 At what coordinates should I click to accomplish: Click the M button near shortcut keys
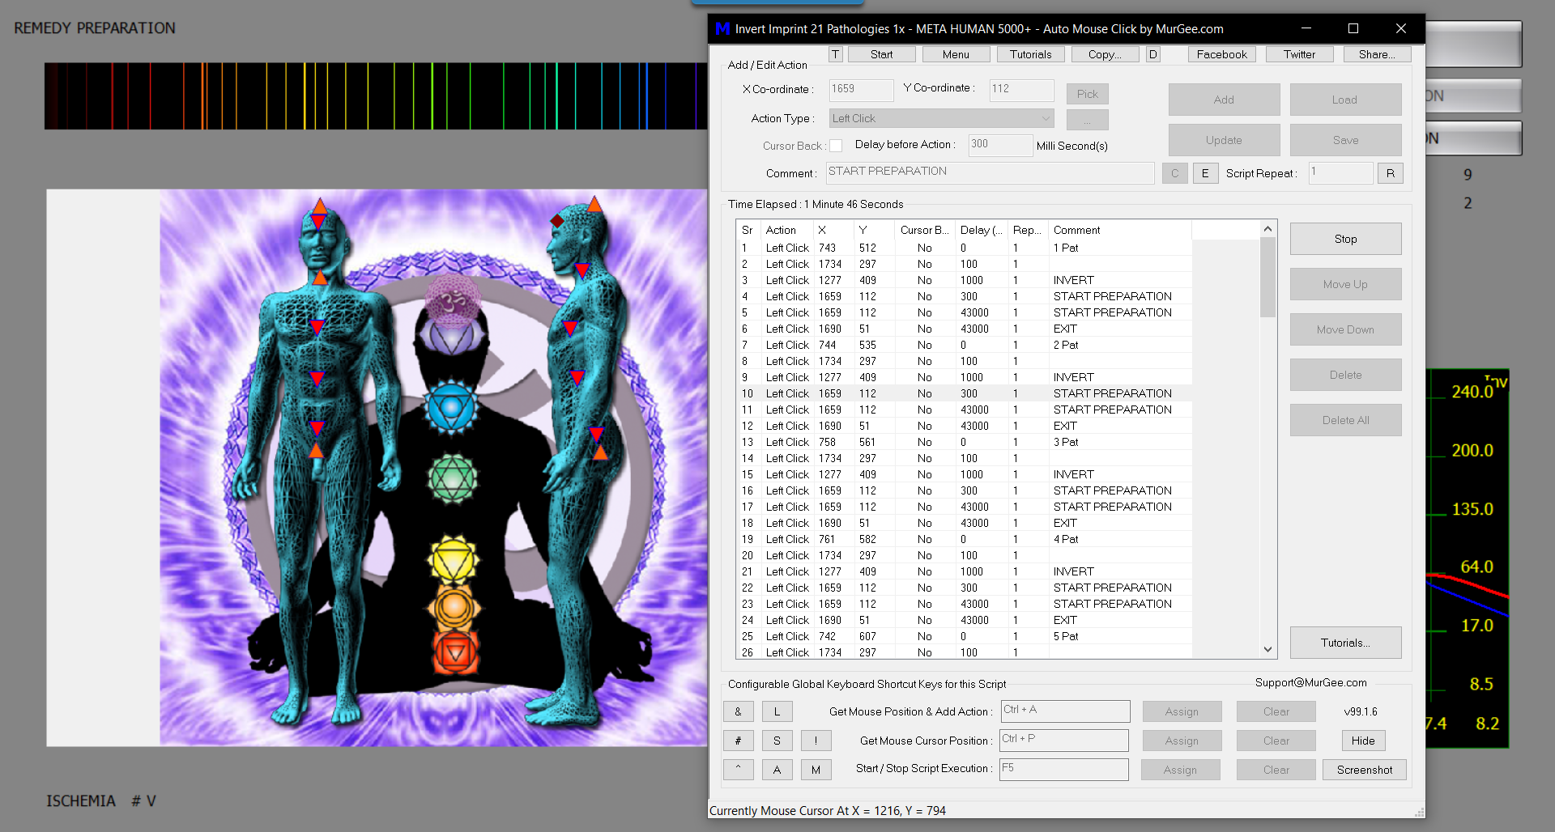pyautogui.click(x=816, y=770)
